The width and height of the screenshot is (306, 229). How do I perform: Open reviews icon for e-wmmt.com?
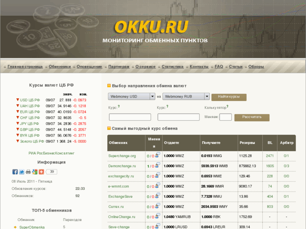(157, 186)
